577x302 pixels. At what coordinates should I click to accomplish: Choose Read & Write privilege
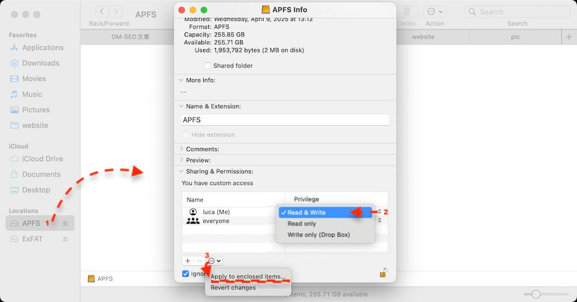[x=325, y=212]
